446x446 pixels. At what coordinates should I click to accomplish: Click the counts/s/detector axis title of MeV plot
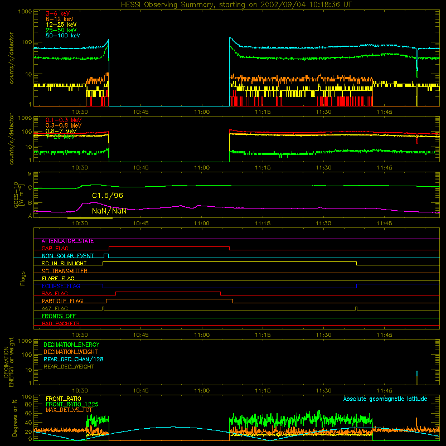pyautogui.click(x=11, y=139)
